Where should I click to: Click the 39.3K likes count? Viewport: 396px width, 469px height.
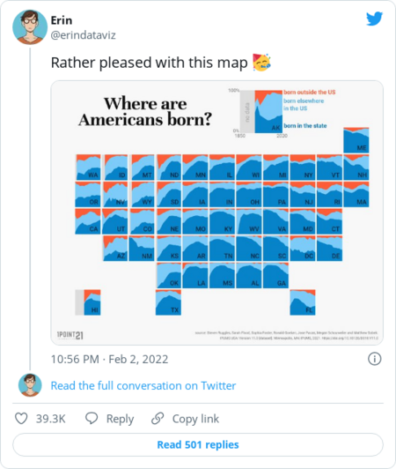coord(50,419)
